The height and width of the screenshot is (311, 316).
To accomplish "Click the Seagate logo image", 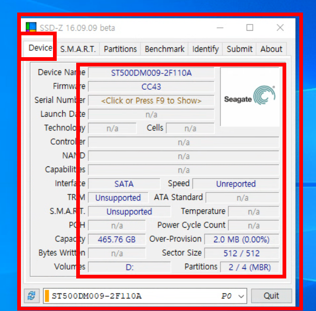I will coord(250,97).
